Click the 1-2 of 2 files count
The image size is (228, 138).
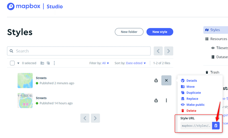162,63
